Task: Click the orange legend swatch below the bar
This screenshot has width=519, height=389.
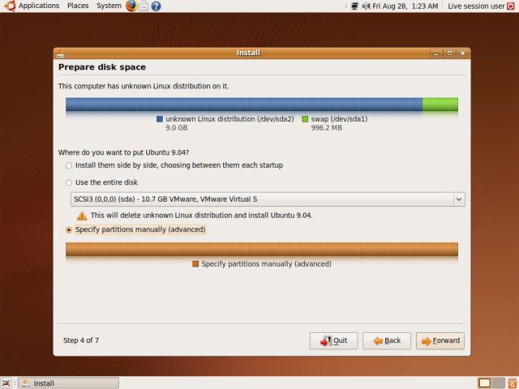Action: pyautogui.click(x=195, y=264)
